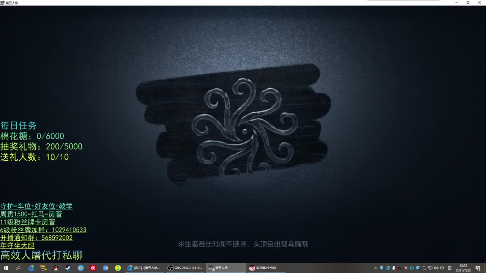Open pinned blue browser icon after search
Screen dimensions: 486x273
(31, 268)
